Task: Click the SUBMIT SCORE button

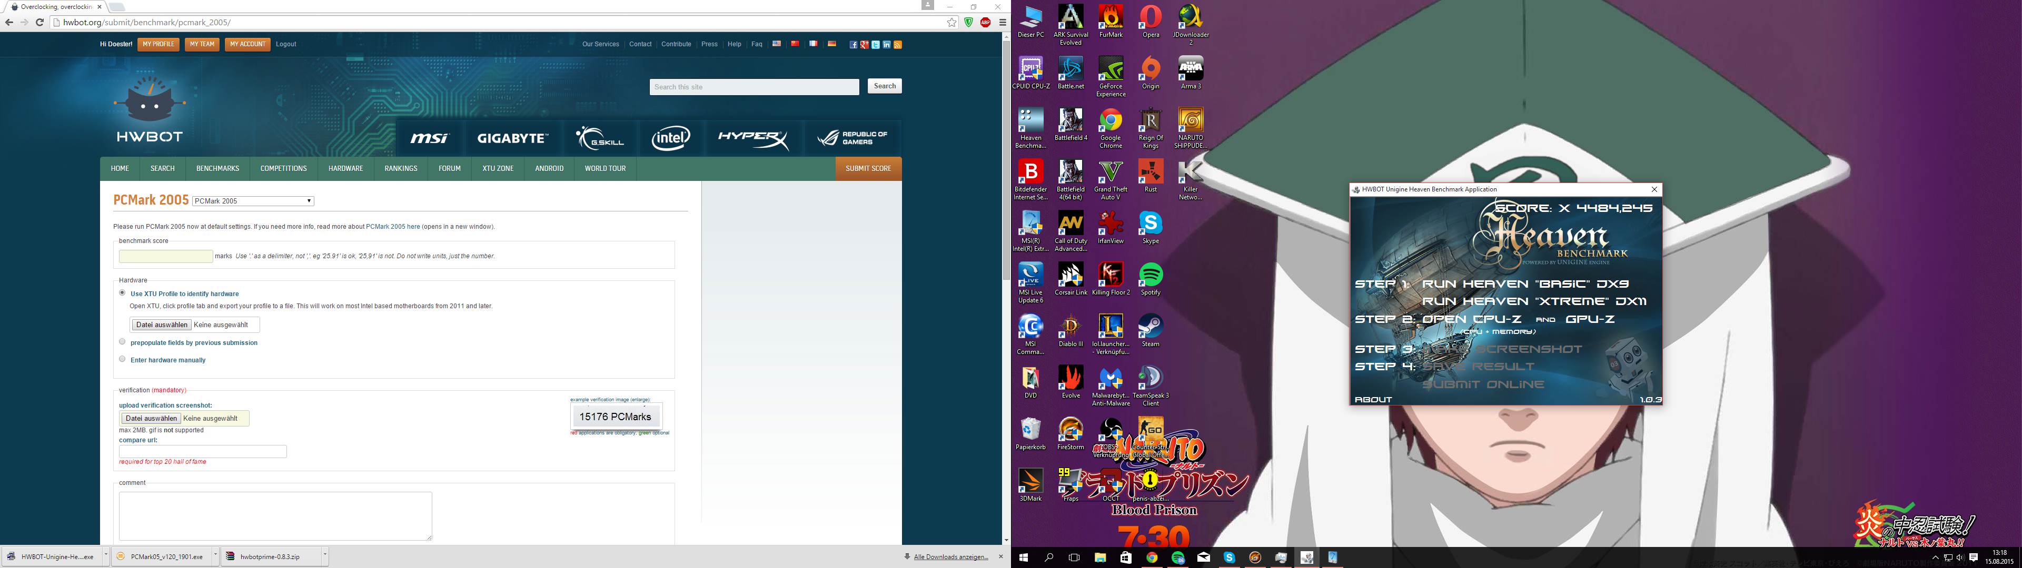Action: tap(868, 169)
